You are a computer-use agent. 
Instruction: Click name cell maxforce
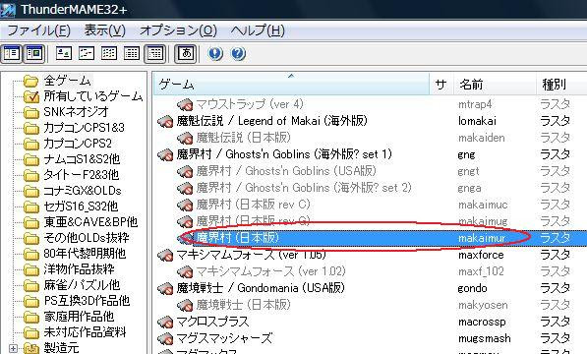point(481,255)
